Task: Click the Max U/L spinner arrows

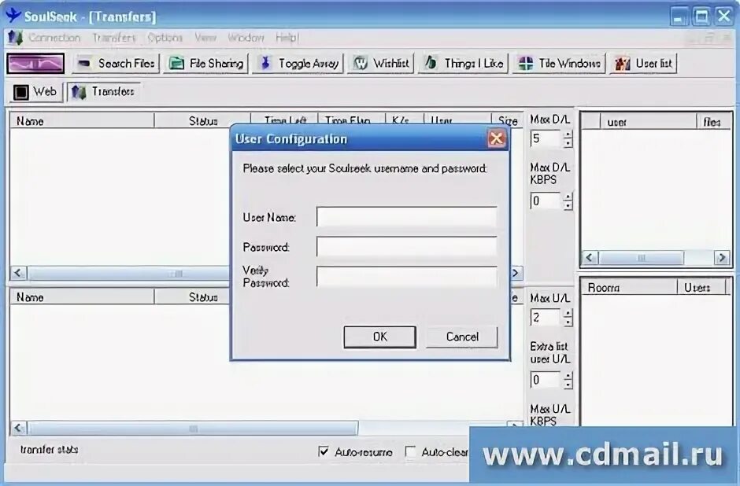Action: 568,317
